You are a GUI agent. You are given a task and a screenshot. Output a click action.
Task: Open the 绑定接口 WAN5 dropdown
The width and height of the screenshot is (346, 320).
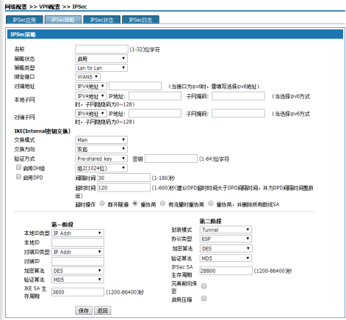(x=87, y=77)
